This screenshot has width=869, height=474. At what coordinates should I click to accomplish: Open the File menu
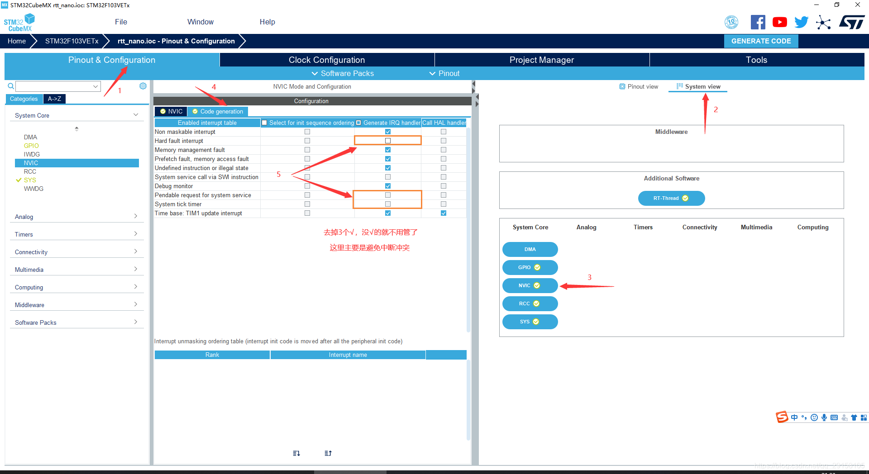click(x=121, y=22)
